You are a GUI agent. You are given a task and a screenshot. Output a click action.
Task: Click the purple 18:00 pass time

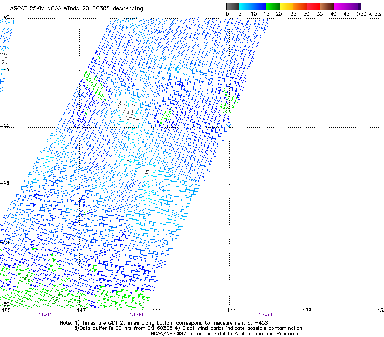point(136,315)
